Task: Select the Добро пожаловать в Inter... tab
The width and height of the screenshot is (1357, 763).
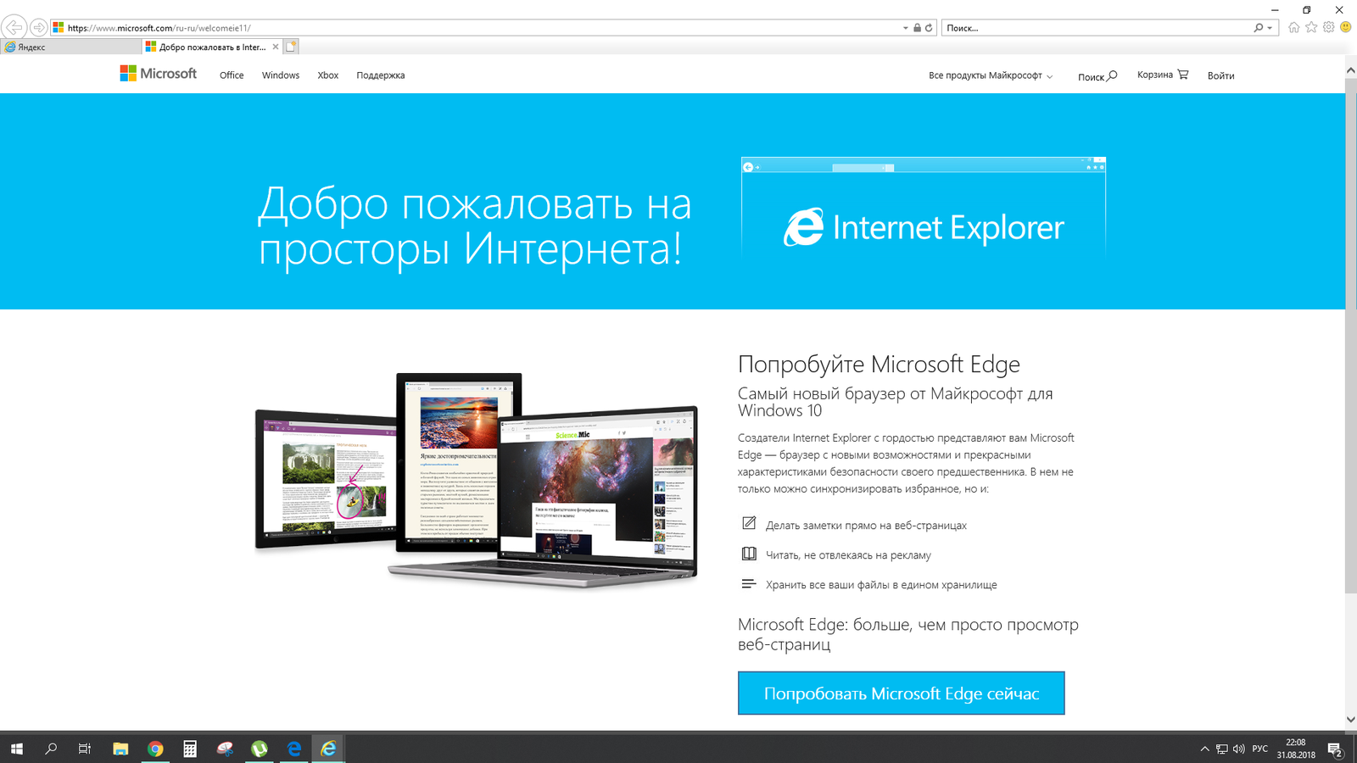Action: click(212, 47)
